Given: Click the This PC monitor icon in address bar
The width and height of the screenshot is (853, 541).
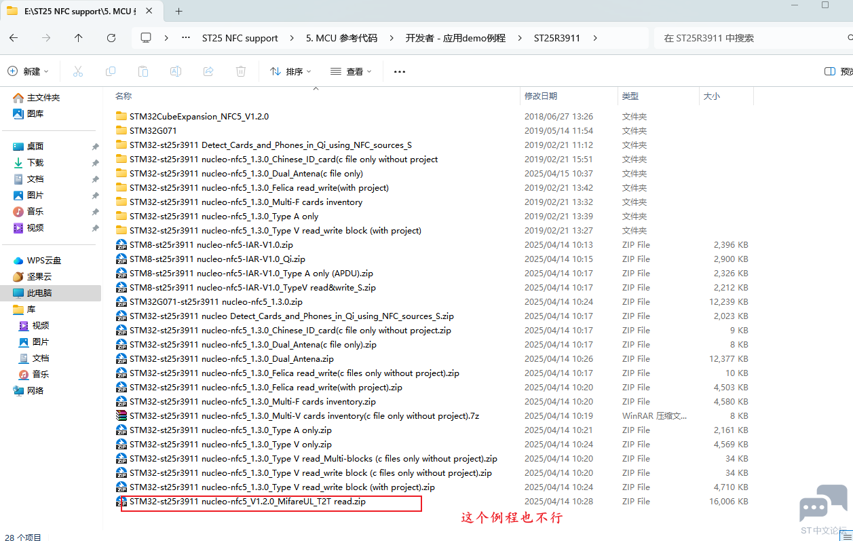Looking at the screenshot, I should click(146, 38).
